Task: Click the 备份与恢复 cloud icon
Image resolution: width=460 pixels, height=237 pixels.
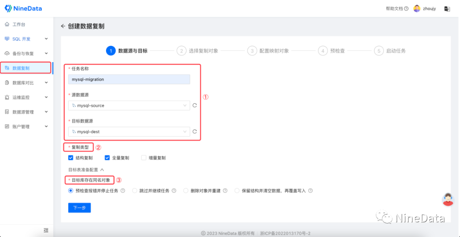Action: click(x=7, y=53)
